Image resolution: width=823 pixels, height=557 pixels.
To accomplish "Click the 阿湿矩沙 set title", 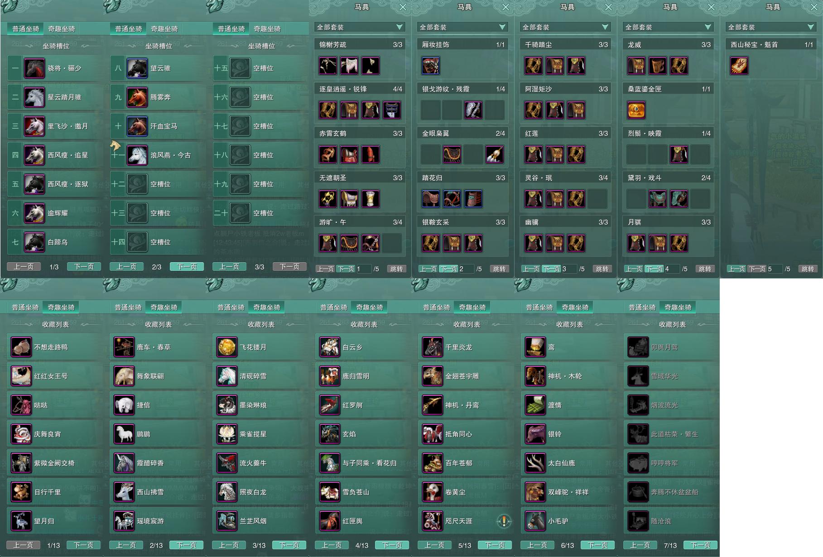I will point(539,89).
